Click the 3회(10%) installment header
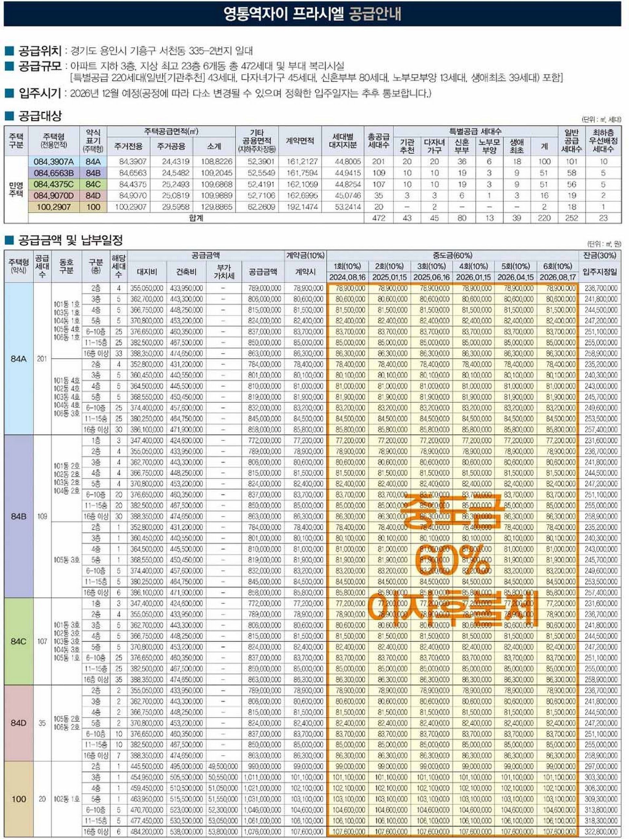 (431, 266)
